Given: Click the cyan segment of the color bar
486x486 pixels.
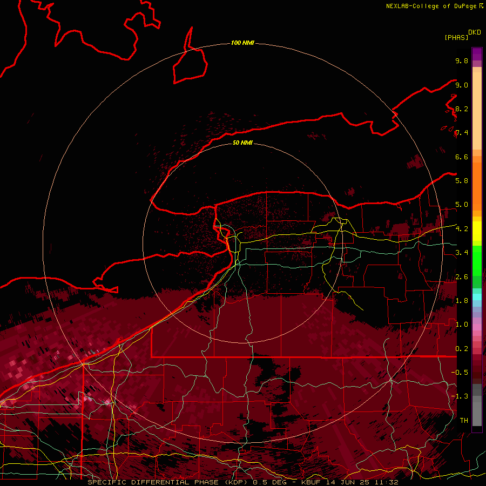Looking at the screenshot, I should 477,297.
